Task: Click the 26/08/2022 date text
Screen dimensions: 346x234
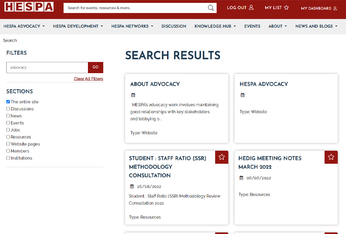Action: (149, 187)
